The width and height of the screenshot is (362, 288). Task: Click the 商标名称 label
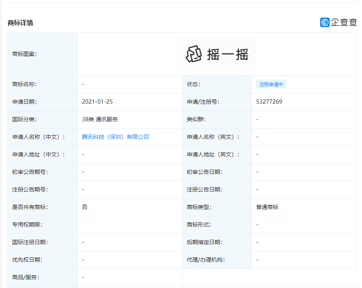[x=24, y=84]
